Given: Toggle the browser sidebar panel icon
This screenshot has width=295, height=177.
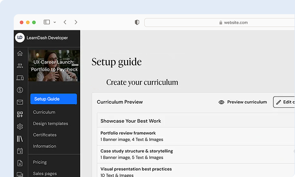Looking at the screenshot, I should 46,22.
